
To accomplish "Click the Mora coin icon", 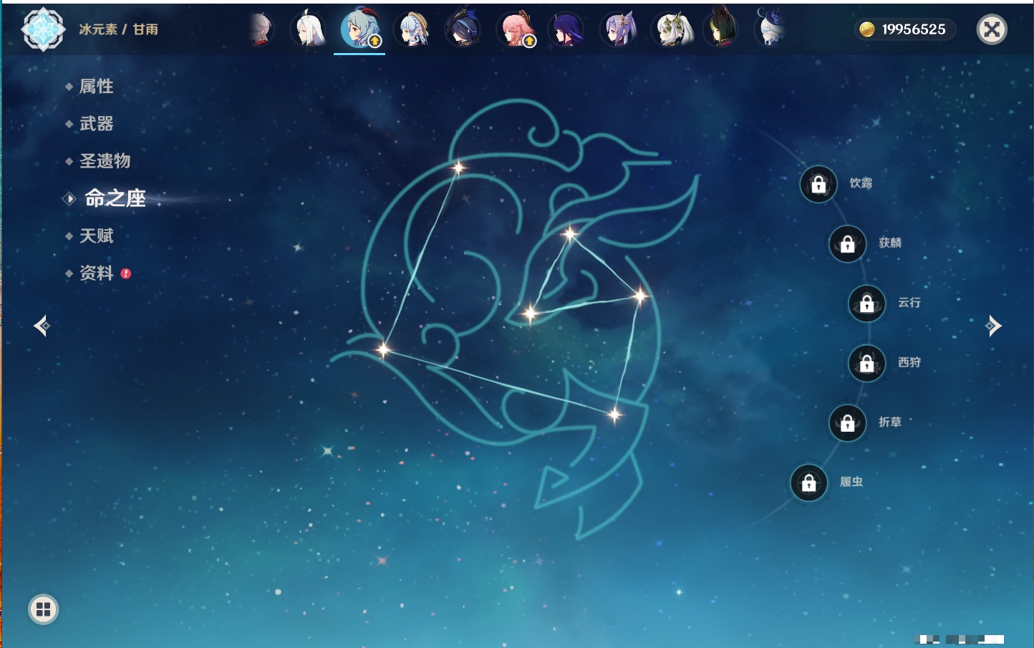I will click(x=866, y=29).
